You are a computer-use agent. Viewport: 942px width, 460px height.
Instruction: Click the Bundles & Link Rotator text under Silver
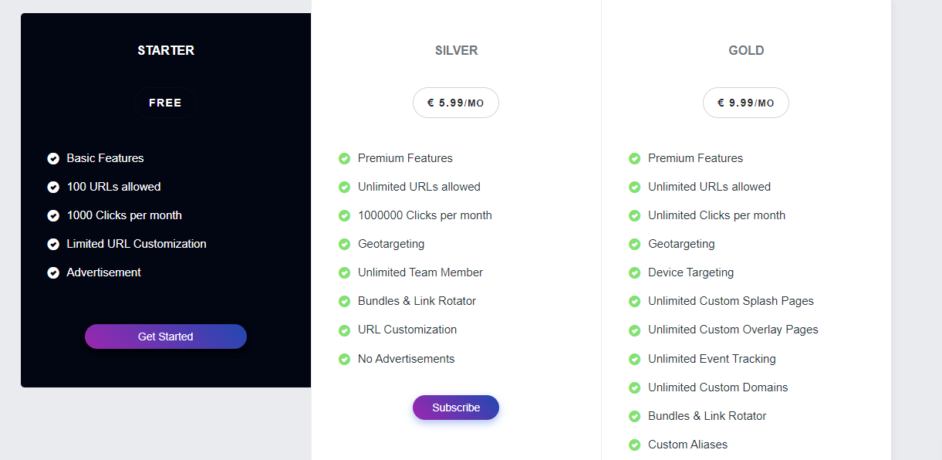[x=417, y=301]
